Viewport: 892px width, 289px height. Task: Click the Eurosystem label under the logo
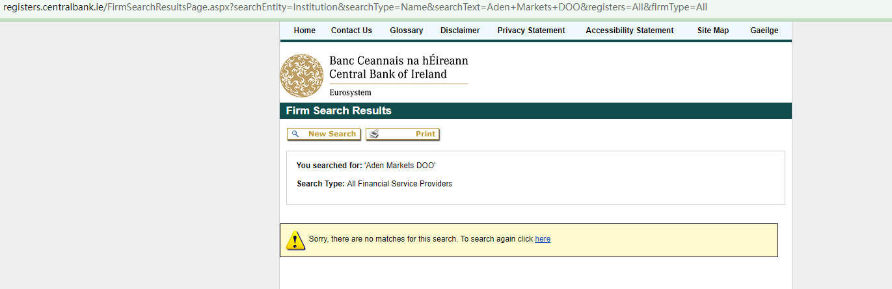(x=350, y=92)
